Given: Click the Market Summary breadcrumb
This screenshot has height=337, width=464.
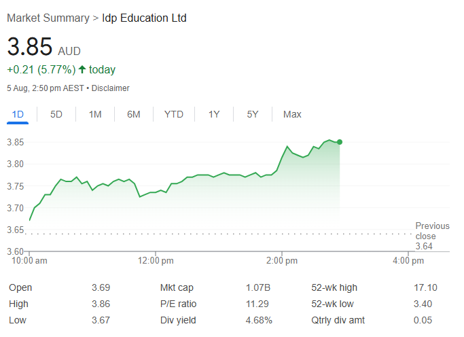Looking at the screenshot, I should pos(48,18).
